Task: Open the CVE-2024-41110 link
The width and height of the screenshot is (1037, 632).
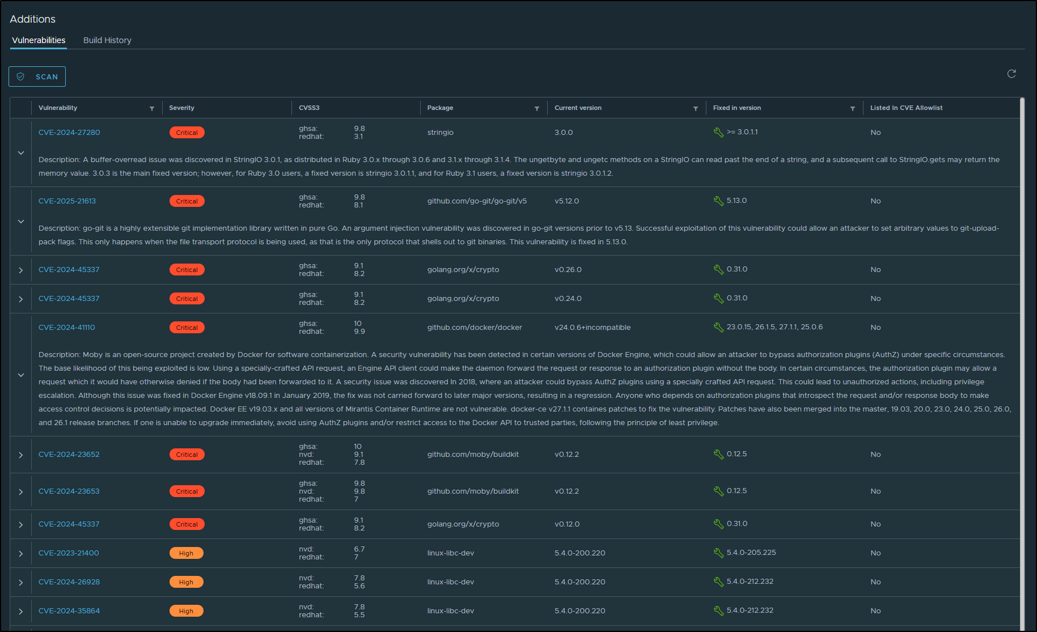Action: point(67,328)
